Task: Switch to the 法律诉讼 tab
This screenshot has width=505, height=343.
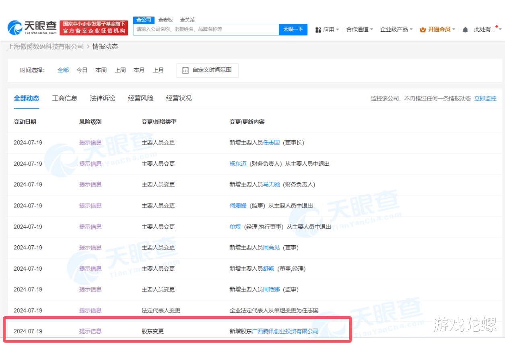Action: pos(103,98)
